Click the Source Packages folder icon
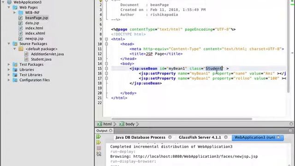Screen dimensions: 295x166 [x=15, y=44]
